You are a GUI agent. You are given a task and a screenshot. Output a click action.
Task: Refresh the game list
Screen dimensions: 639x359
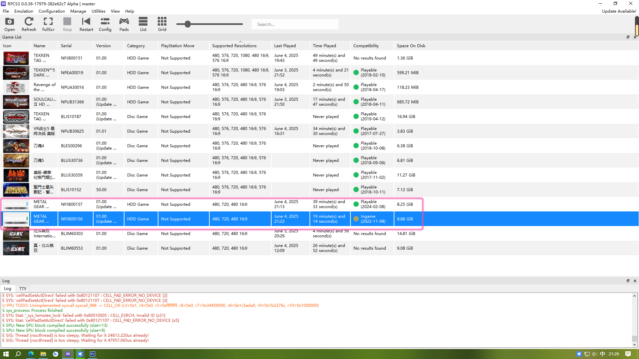click(29, 24)
